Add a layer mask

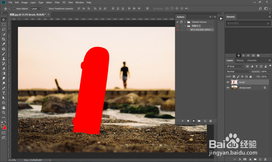tap(245, 159)
